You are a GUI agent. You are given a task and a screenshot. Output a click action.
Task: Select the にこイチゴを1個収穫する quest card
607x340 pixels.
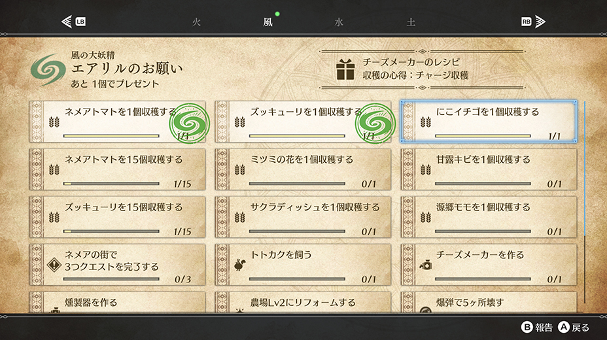pos(489,122)
